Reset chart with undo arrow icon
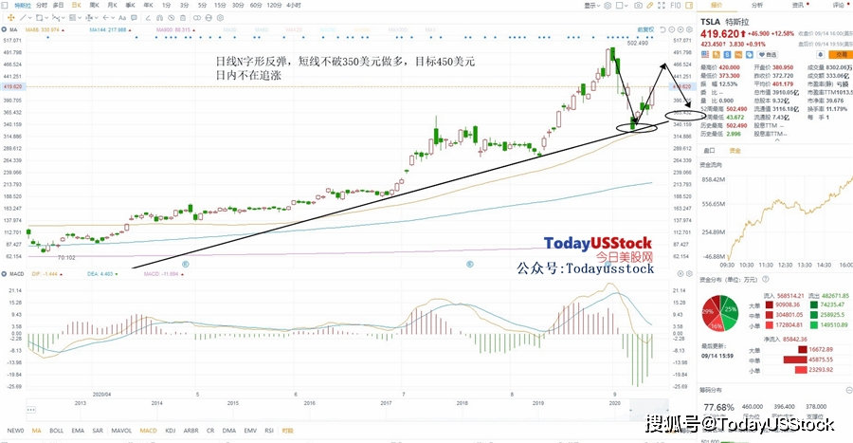The image size is (853, 443). (x=662, y=29)
